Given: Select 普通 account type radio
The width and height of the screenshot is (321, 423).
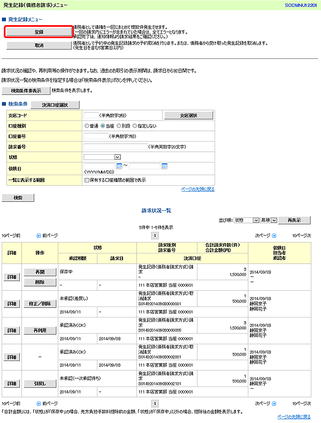Looking at the screenshot, I should click(87, 126).
